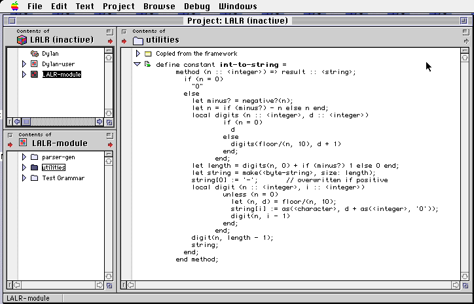This screenshot has height=304, width=474.
Task: Open the Project menu
Action: (x=119, y=6)
